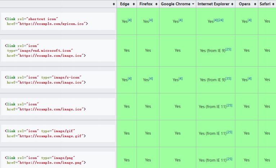Click 'Yes (from IE 11)' in image/gif row

pyautogui.click(x=213, y=134)
